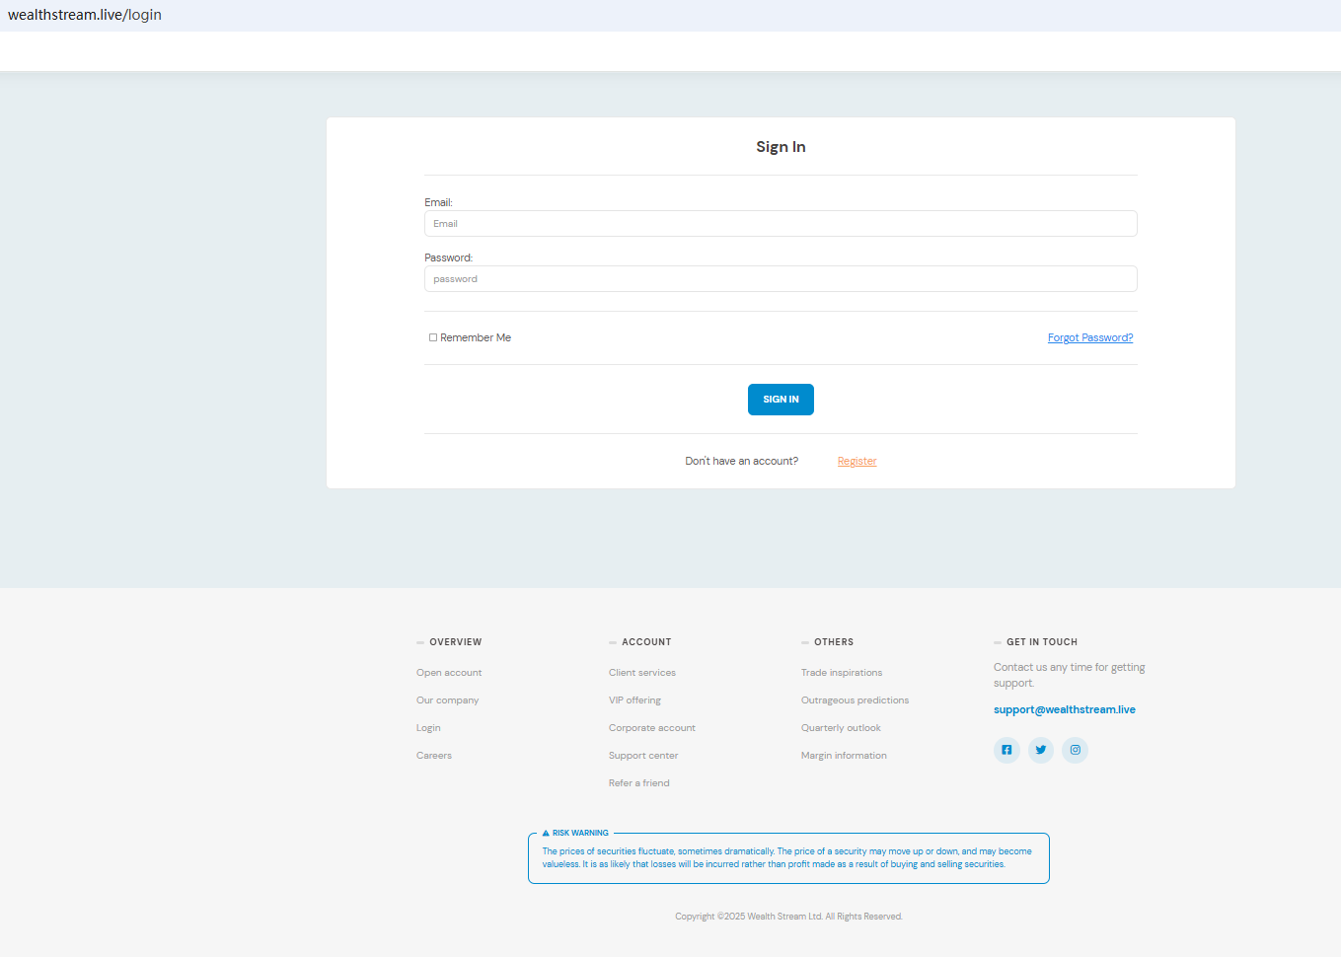
Task: Open the Instagram social icon
Action: click(1076, 750)
